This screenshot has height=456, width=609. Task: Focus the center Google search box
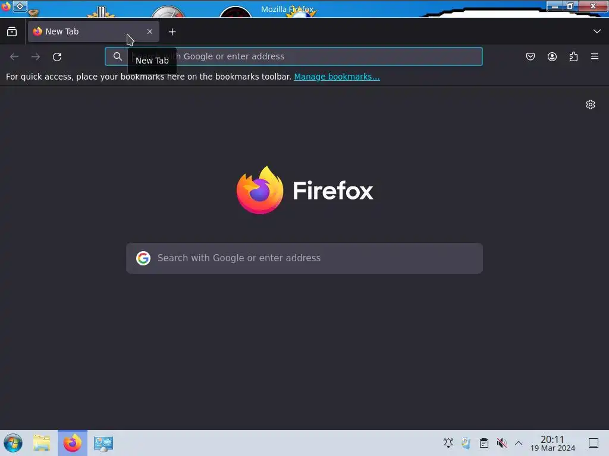[x=304, y=258]
